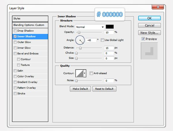Click the Opacity value field
173x131 pixels.
pos(109,33)
